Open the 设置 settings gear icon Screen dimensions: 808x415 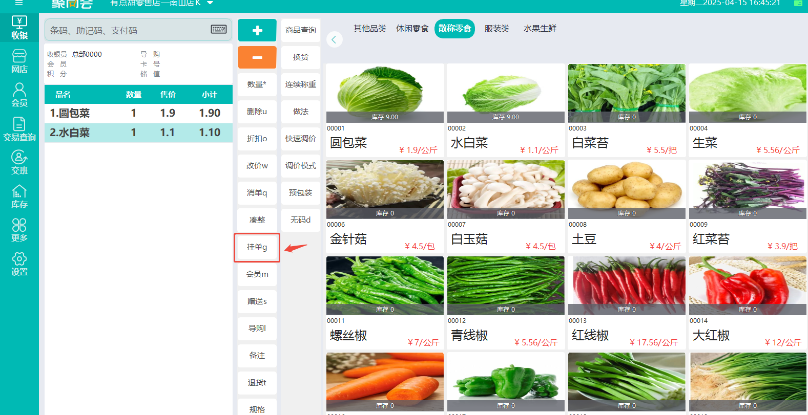(x=19, y=264)
